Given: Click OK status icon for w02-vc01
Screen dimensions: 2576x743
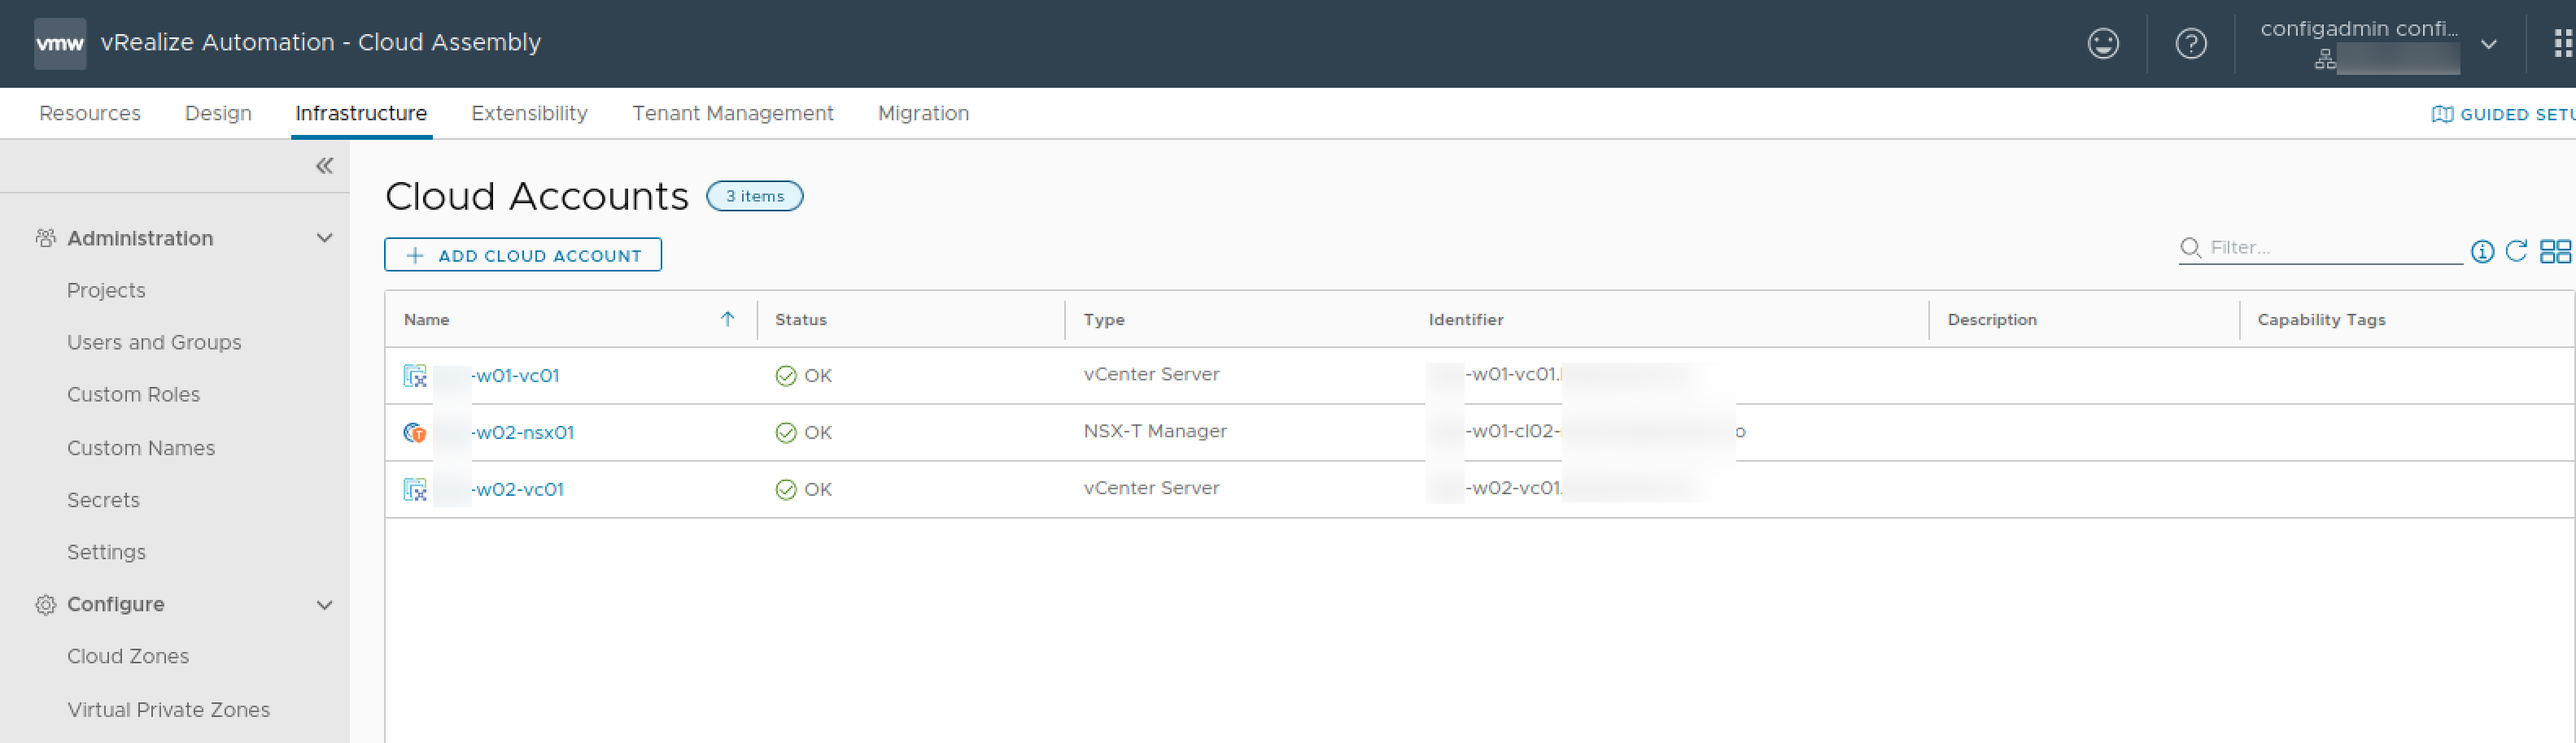Looking at the screenshot, I should [786, 489].
